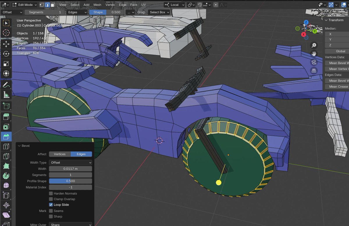Activate the Move tool
The width and height of the screenshot is (349, 226).
[6, 44]
